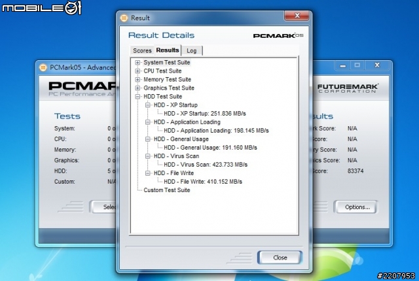Select the HDD - File Write row
The width and height of the screenshot is (419, 281).
click(173, 173)
